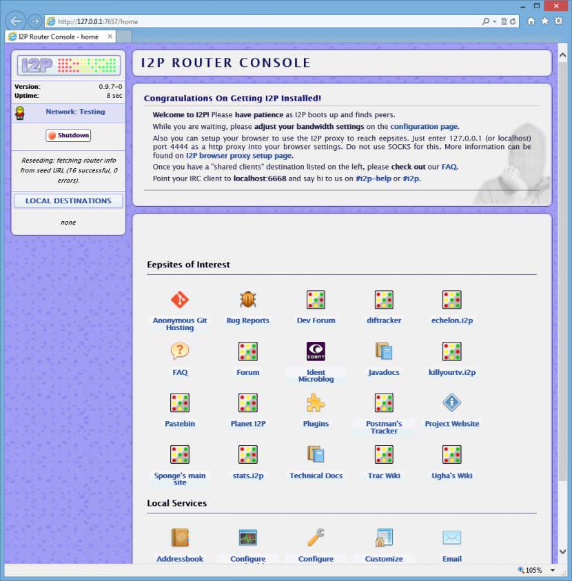Open I2P browser proxy setup page link
572x581 pixels.
pos(239,156)
